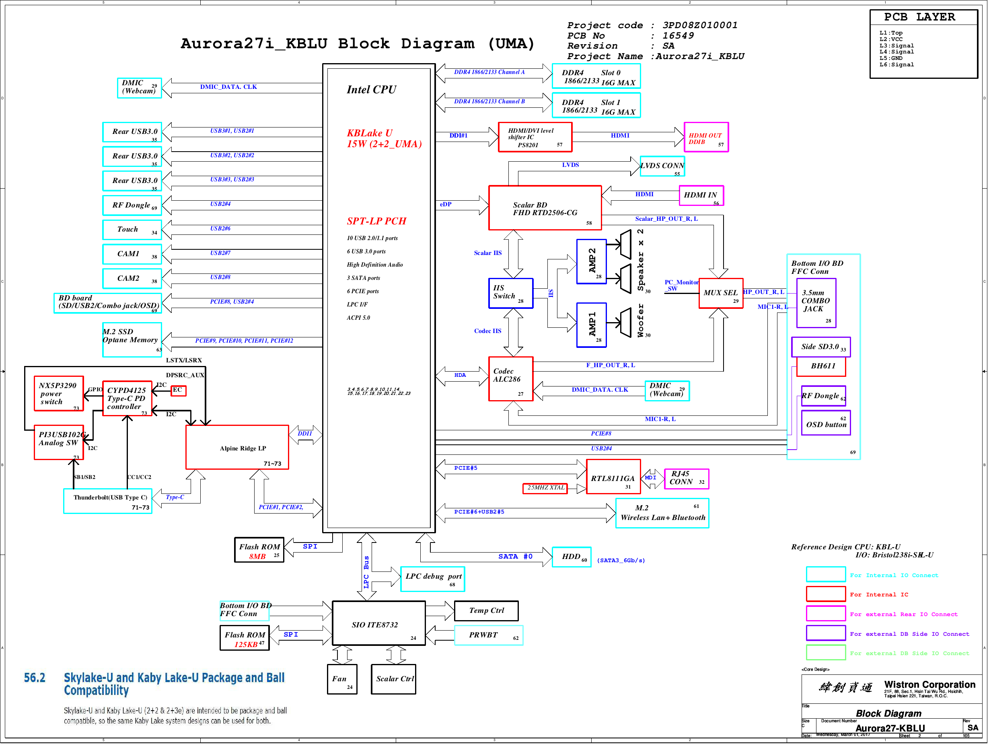Click the Intel CPU block label
989x744 pixels.
pos(372,89)
